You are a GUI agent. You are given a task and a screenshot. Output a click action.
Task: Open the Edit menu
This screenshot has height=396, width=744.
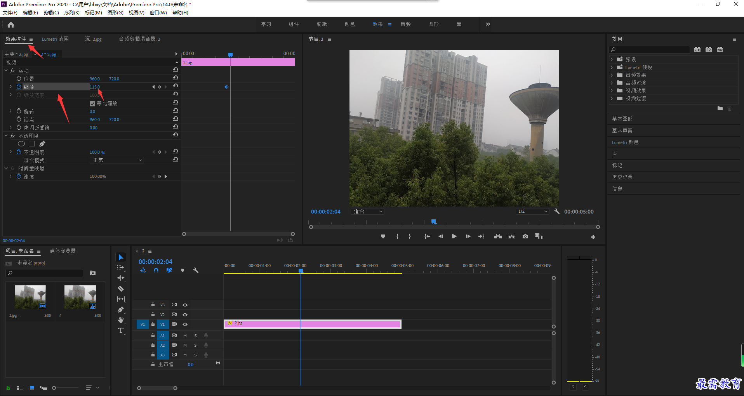tap(30, 13)
